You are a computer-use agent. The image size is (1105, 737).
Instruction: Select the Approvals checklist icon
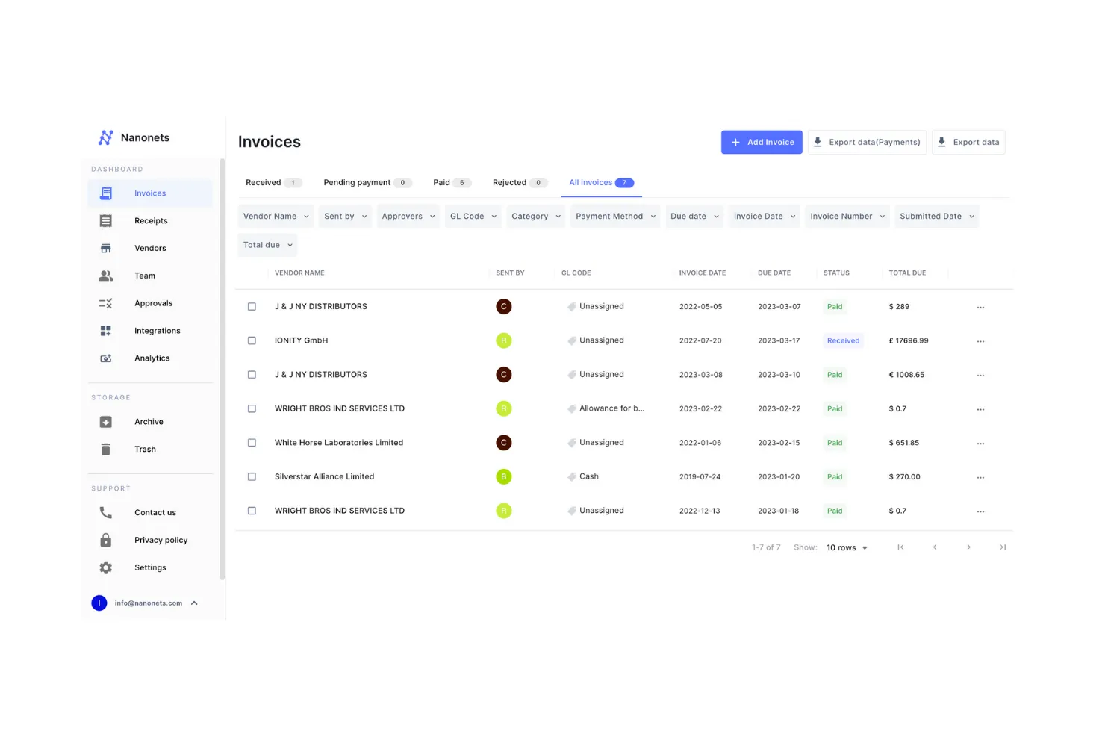[x=106, y=304]
